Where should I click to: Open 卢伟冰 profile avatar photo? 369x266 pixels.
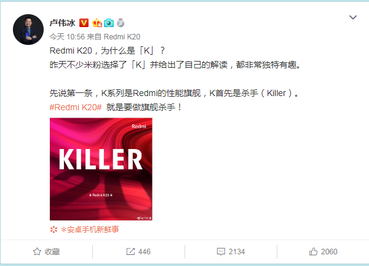point(28,30)
